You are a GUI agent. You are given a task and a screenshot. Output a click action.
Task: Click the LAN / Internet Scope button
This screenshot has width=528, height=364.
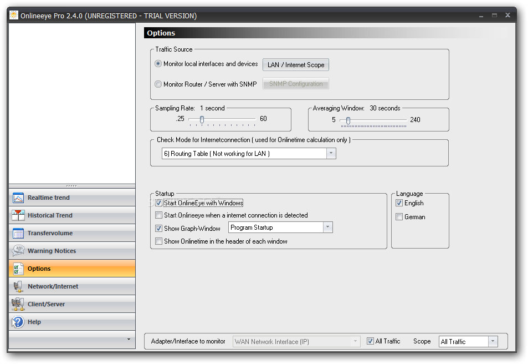click(296, 65)
